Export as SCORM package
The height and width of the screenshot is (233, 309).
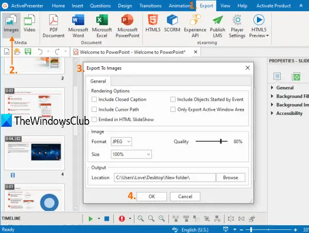pos(172,24)
